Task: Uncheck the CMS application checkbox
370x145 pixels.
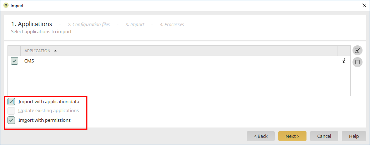Action: (x=14, y=61)
